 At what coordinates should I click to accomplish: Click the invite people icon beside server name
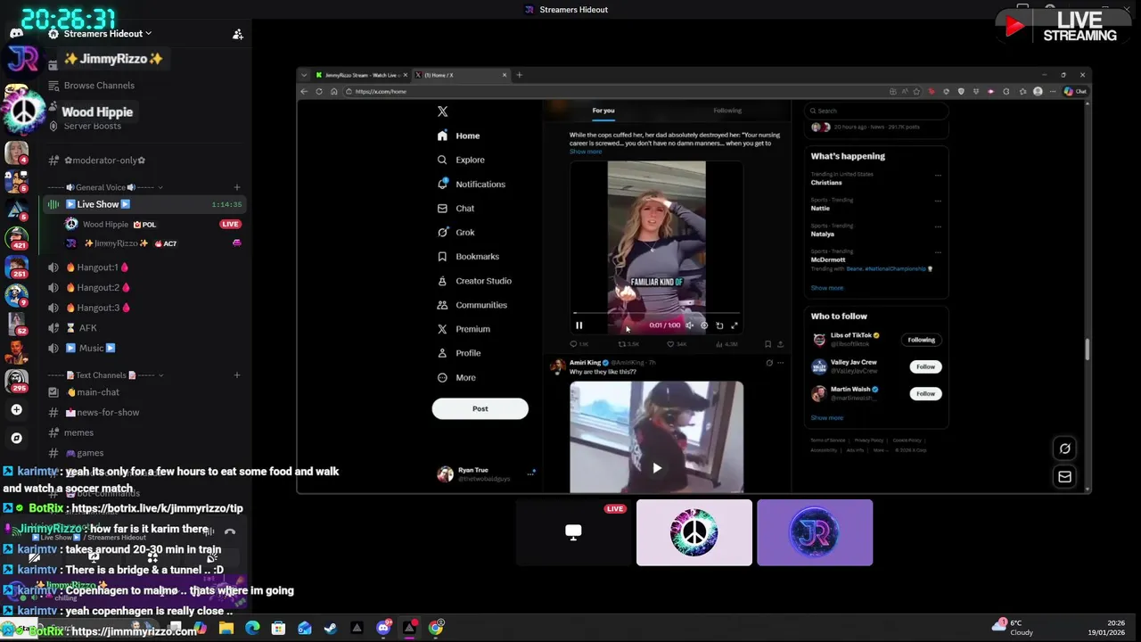(x=237, y=34)
